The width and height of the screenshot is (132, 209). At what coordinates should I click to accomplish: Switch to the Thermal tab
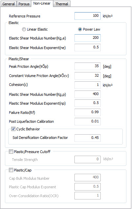[62, 4]
